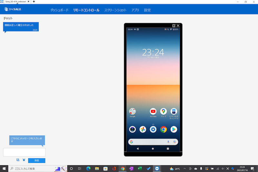Tap the microphone icon in Google search bar
Viewport: 258px width, 172px height.
168,142
